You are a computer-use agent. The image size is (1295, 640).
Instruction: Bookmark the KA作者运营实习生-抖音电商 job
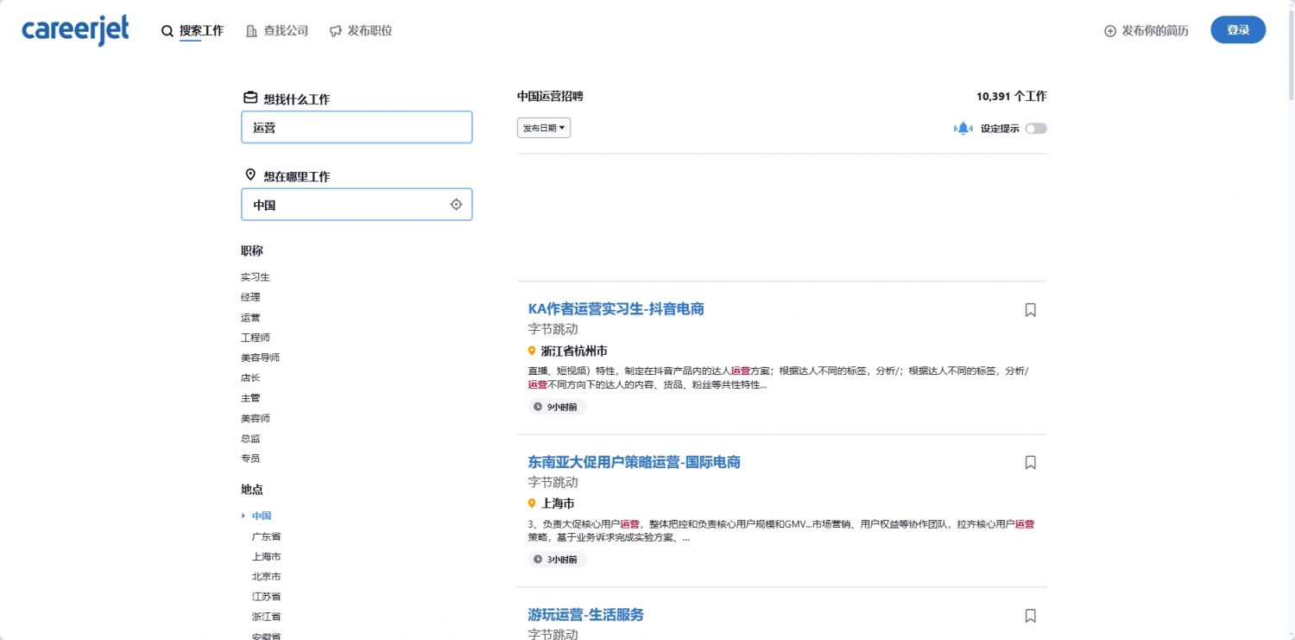pos(1030,309)
